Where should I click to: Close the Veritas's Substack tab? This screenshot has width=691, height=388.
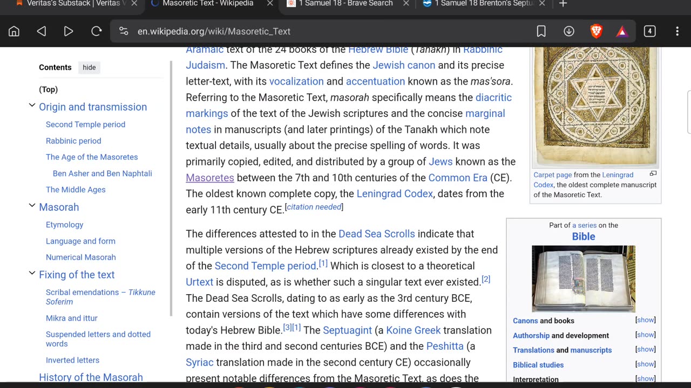click(134, 4)
